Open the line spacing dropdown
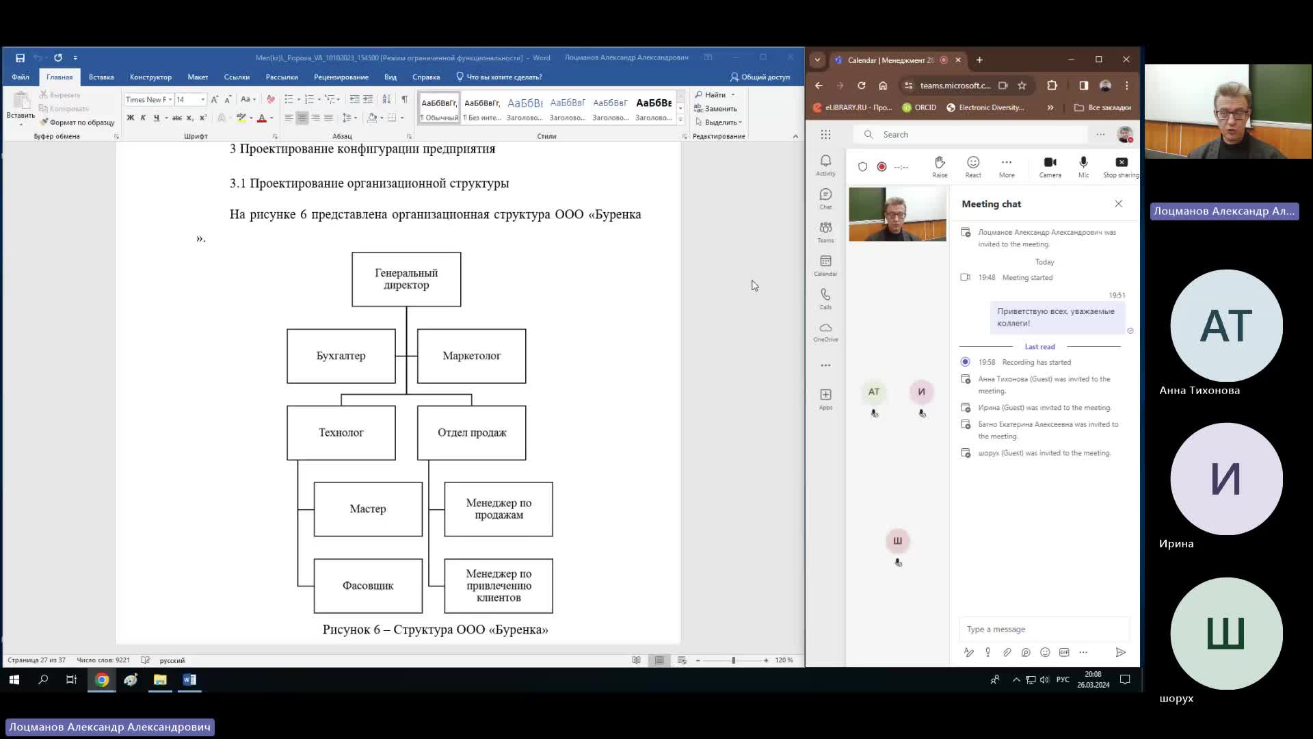 [x=350, y=118]
